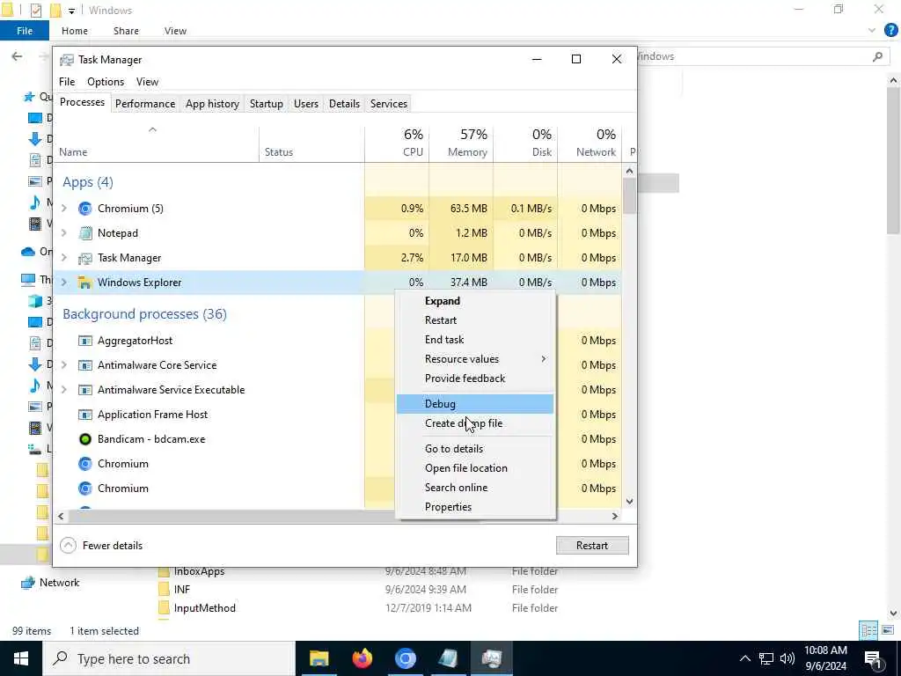The height and width of the screenshot is (676, 901).
Task: Open the Resource values submenu
Action: (475, 359)
